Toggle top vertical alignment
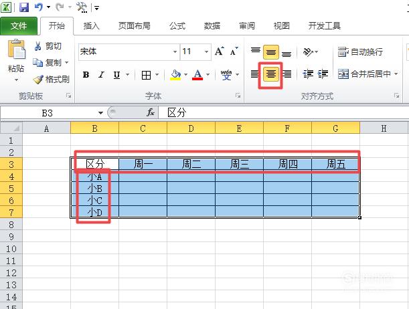 [x=255, y=51]
